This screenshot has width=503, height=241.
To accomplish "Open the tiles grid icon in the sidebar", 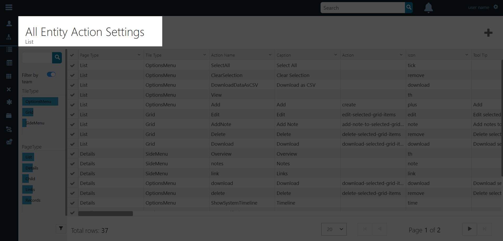I will [x=9, y=76].
